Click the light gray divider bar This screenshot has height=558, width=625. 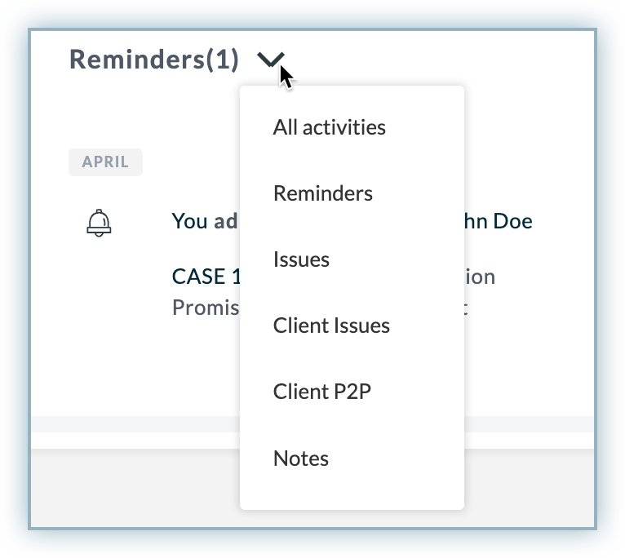click(529, 424)
